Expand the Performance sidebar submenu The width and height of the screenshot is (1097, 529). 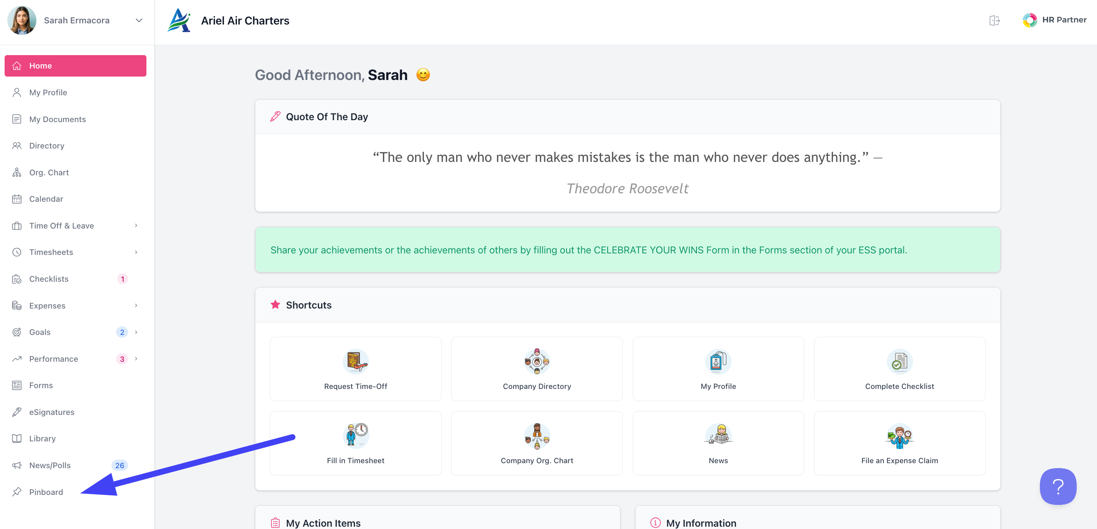(136, 359)
